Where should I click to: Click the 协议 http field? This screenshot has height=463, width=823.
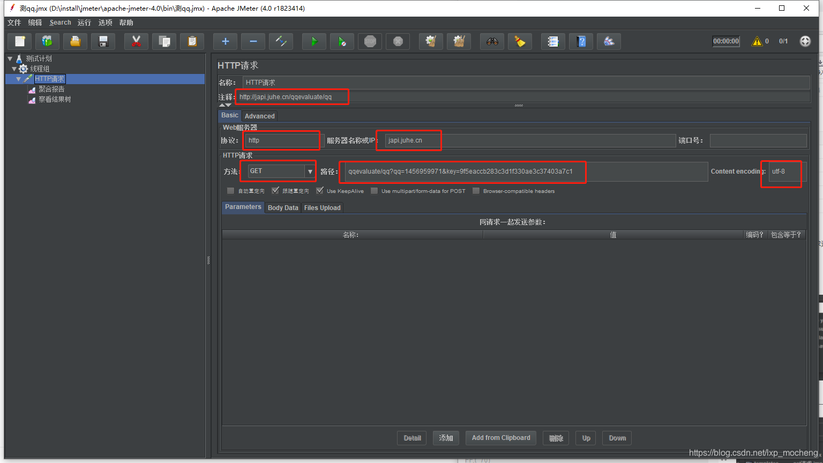point(285,140)
